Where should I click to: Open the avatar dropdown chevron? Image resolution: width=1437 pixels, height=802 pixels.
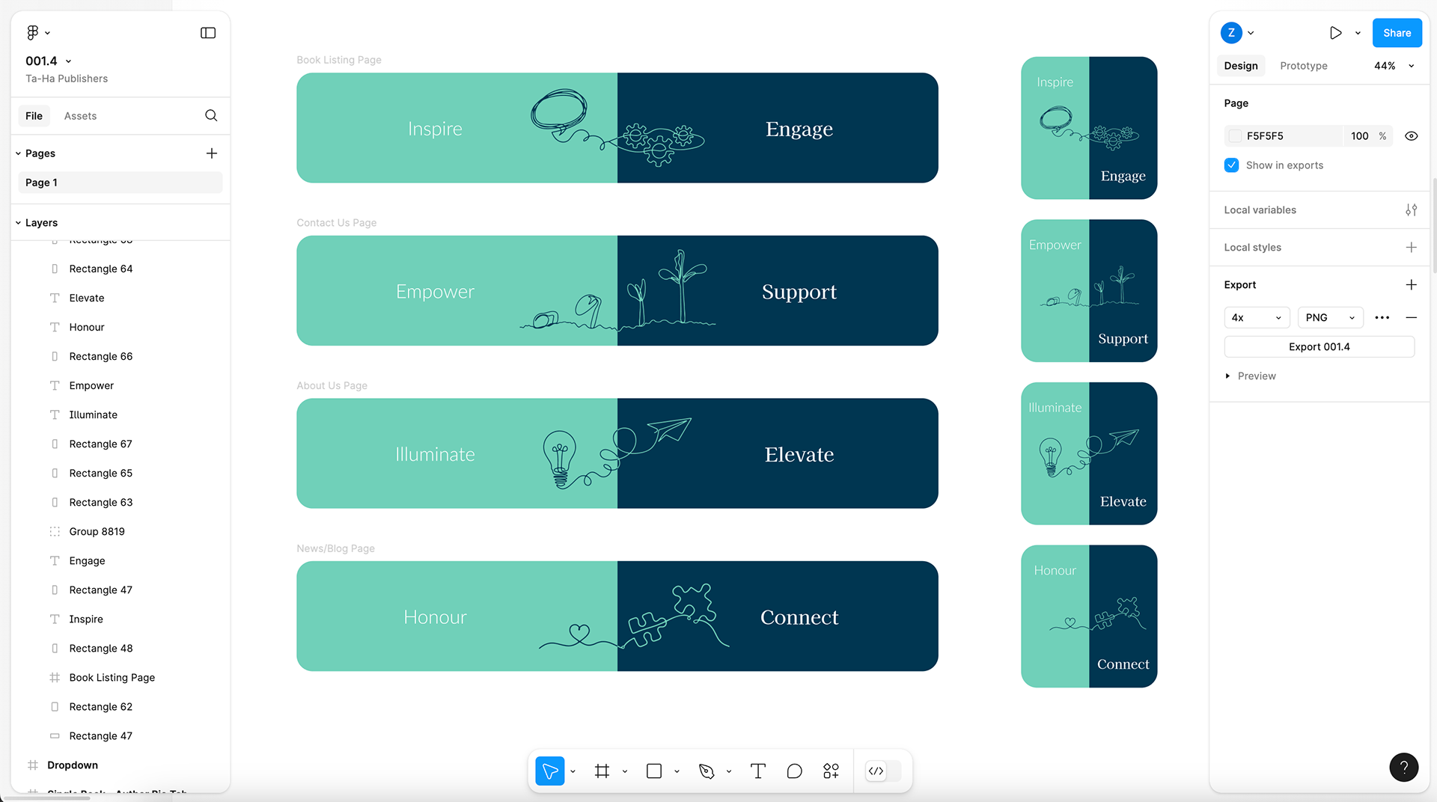(x=1251, y=33)
